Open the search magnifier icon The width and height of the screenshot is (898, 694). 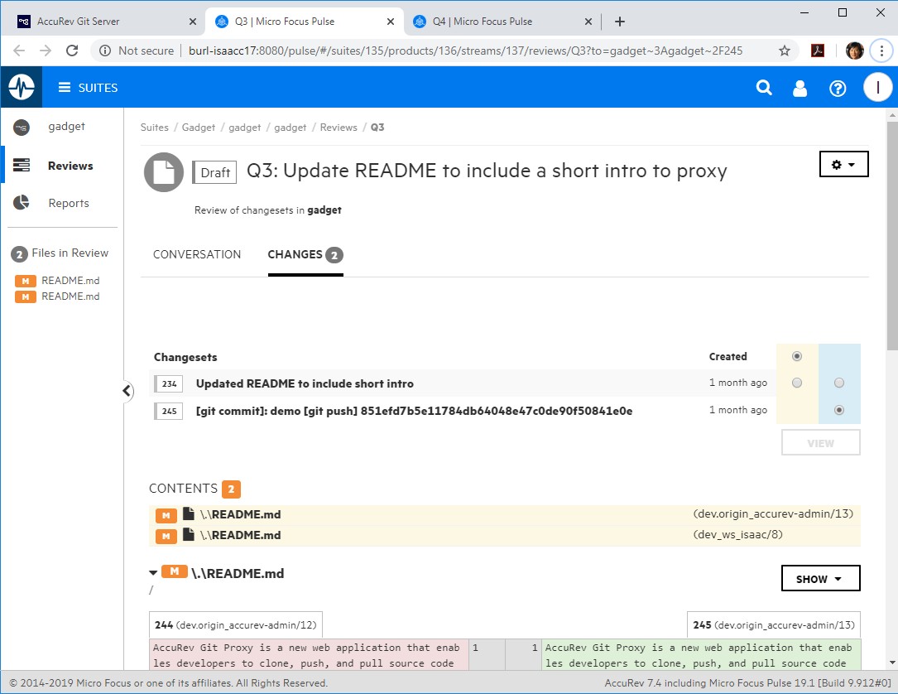point(764,88)
